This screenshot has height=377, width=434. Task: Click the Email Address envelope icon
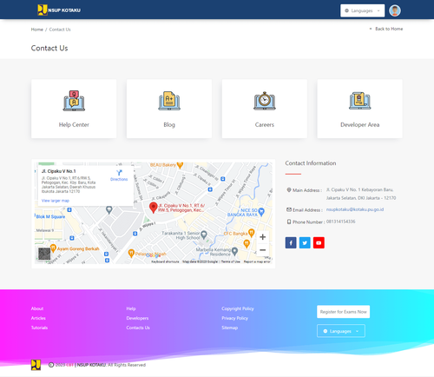click(x=289, y=209)
